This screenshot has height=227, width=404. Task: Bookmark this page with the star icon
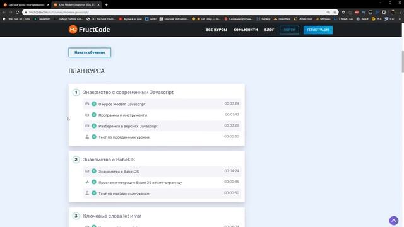click(x=335, y=12)
